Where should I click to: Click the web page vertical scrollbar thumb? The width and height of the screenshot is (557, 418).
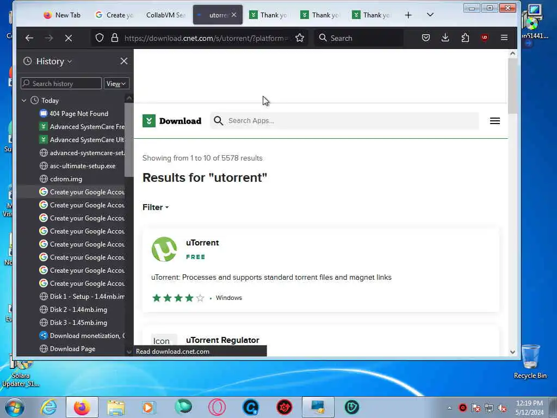click(x=512, y=86)
